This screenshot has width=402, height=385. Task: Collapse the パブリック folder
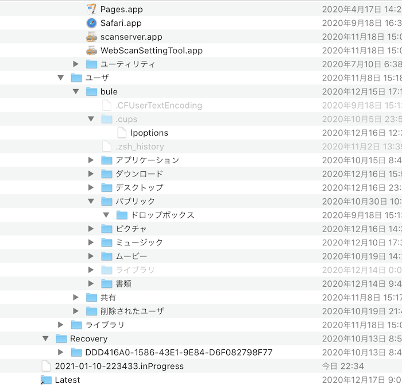91,201
